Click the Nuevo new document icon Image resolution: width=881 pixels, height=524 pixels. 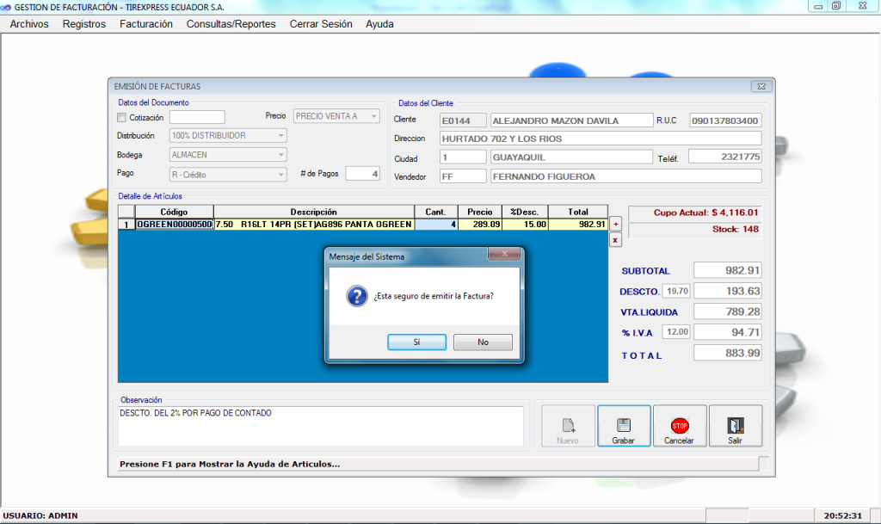(567, 424)
